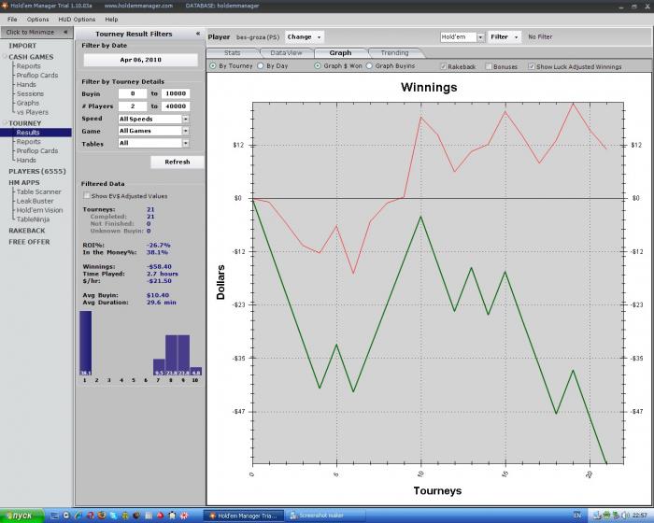654x523 pixels.
Task: Click the EN language indicator in taskbar
Action: [x=577, y=516]
